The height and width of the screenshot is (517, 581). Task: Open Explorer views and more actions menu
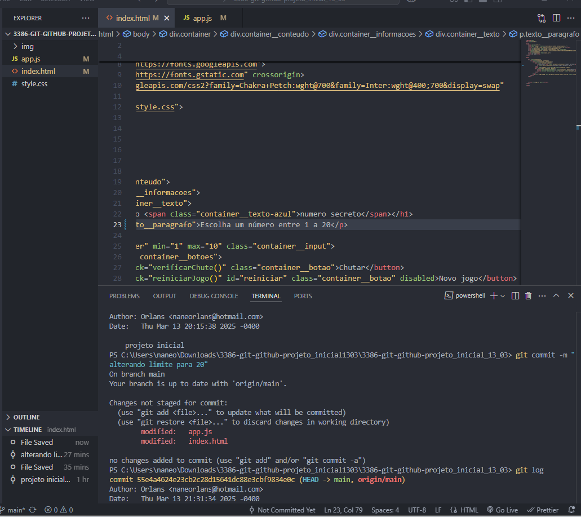86,18
